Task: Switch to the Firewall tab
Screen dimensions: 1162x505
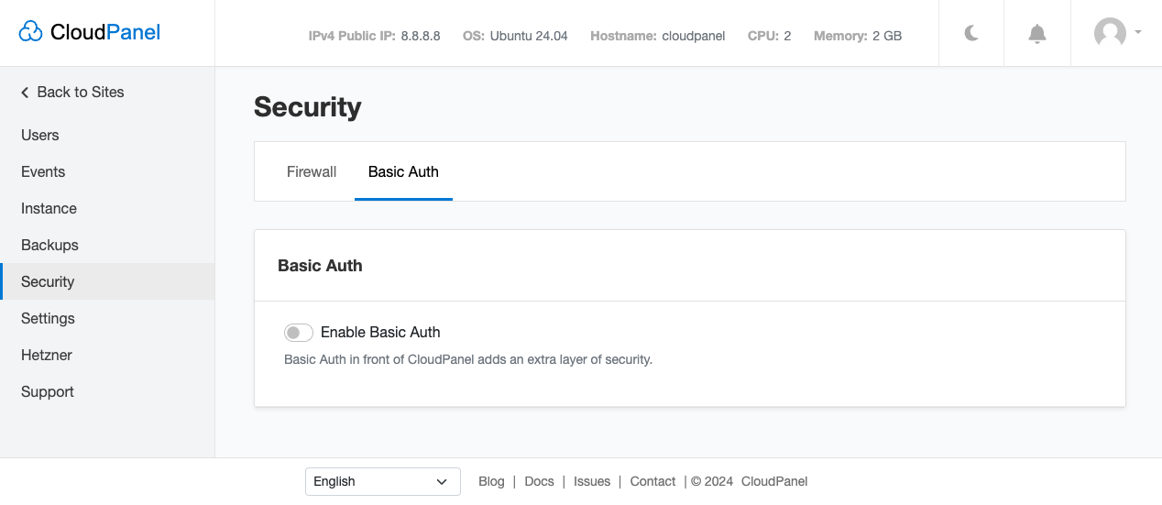Action: pos(312,172)
